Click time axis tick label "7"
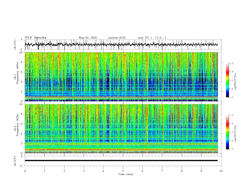Image resolution: width=249 pixels, height=192 pixels. 162,171
